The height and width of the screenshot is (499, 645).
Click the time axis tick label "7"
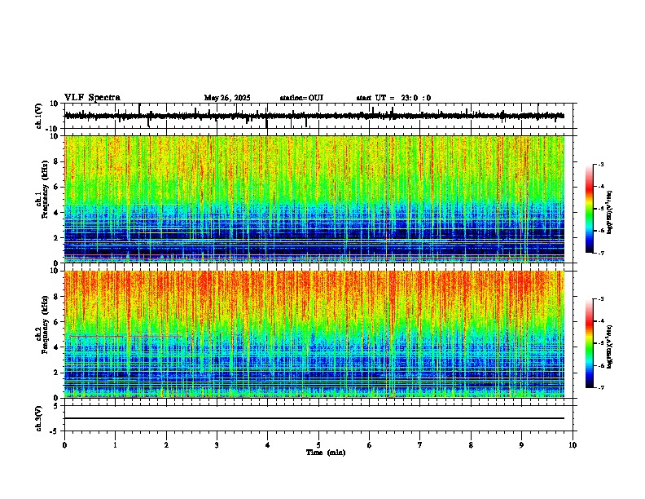[420, 445]
